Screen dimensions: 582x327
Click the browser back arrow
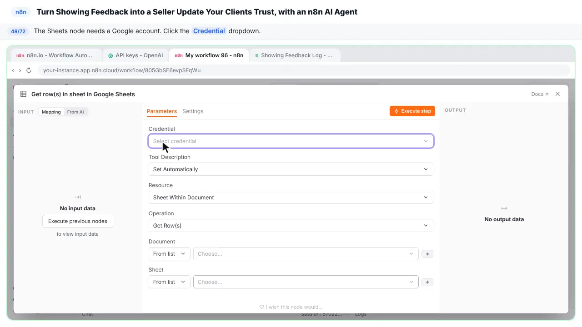[x=13, y=70]
